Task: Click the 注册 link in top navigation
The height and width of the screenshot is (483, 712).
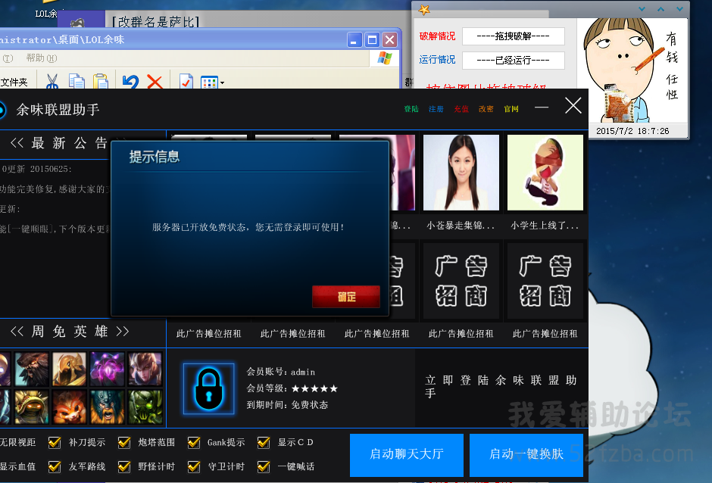Action: coord(436,109)
